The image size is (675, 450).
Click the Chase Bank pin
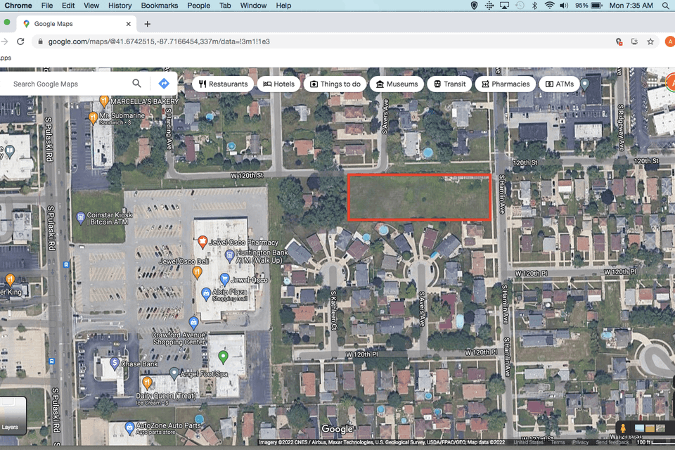coord(115,363)
